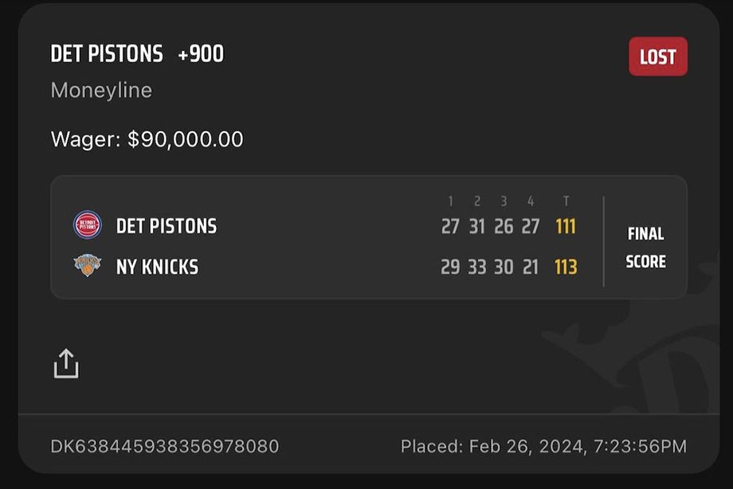733x489 pixels.
Task: Click the bet ID starting with DK638
Action: [x=165, y=446]
